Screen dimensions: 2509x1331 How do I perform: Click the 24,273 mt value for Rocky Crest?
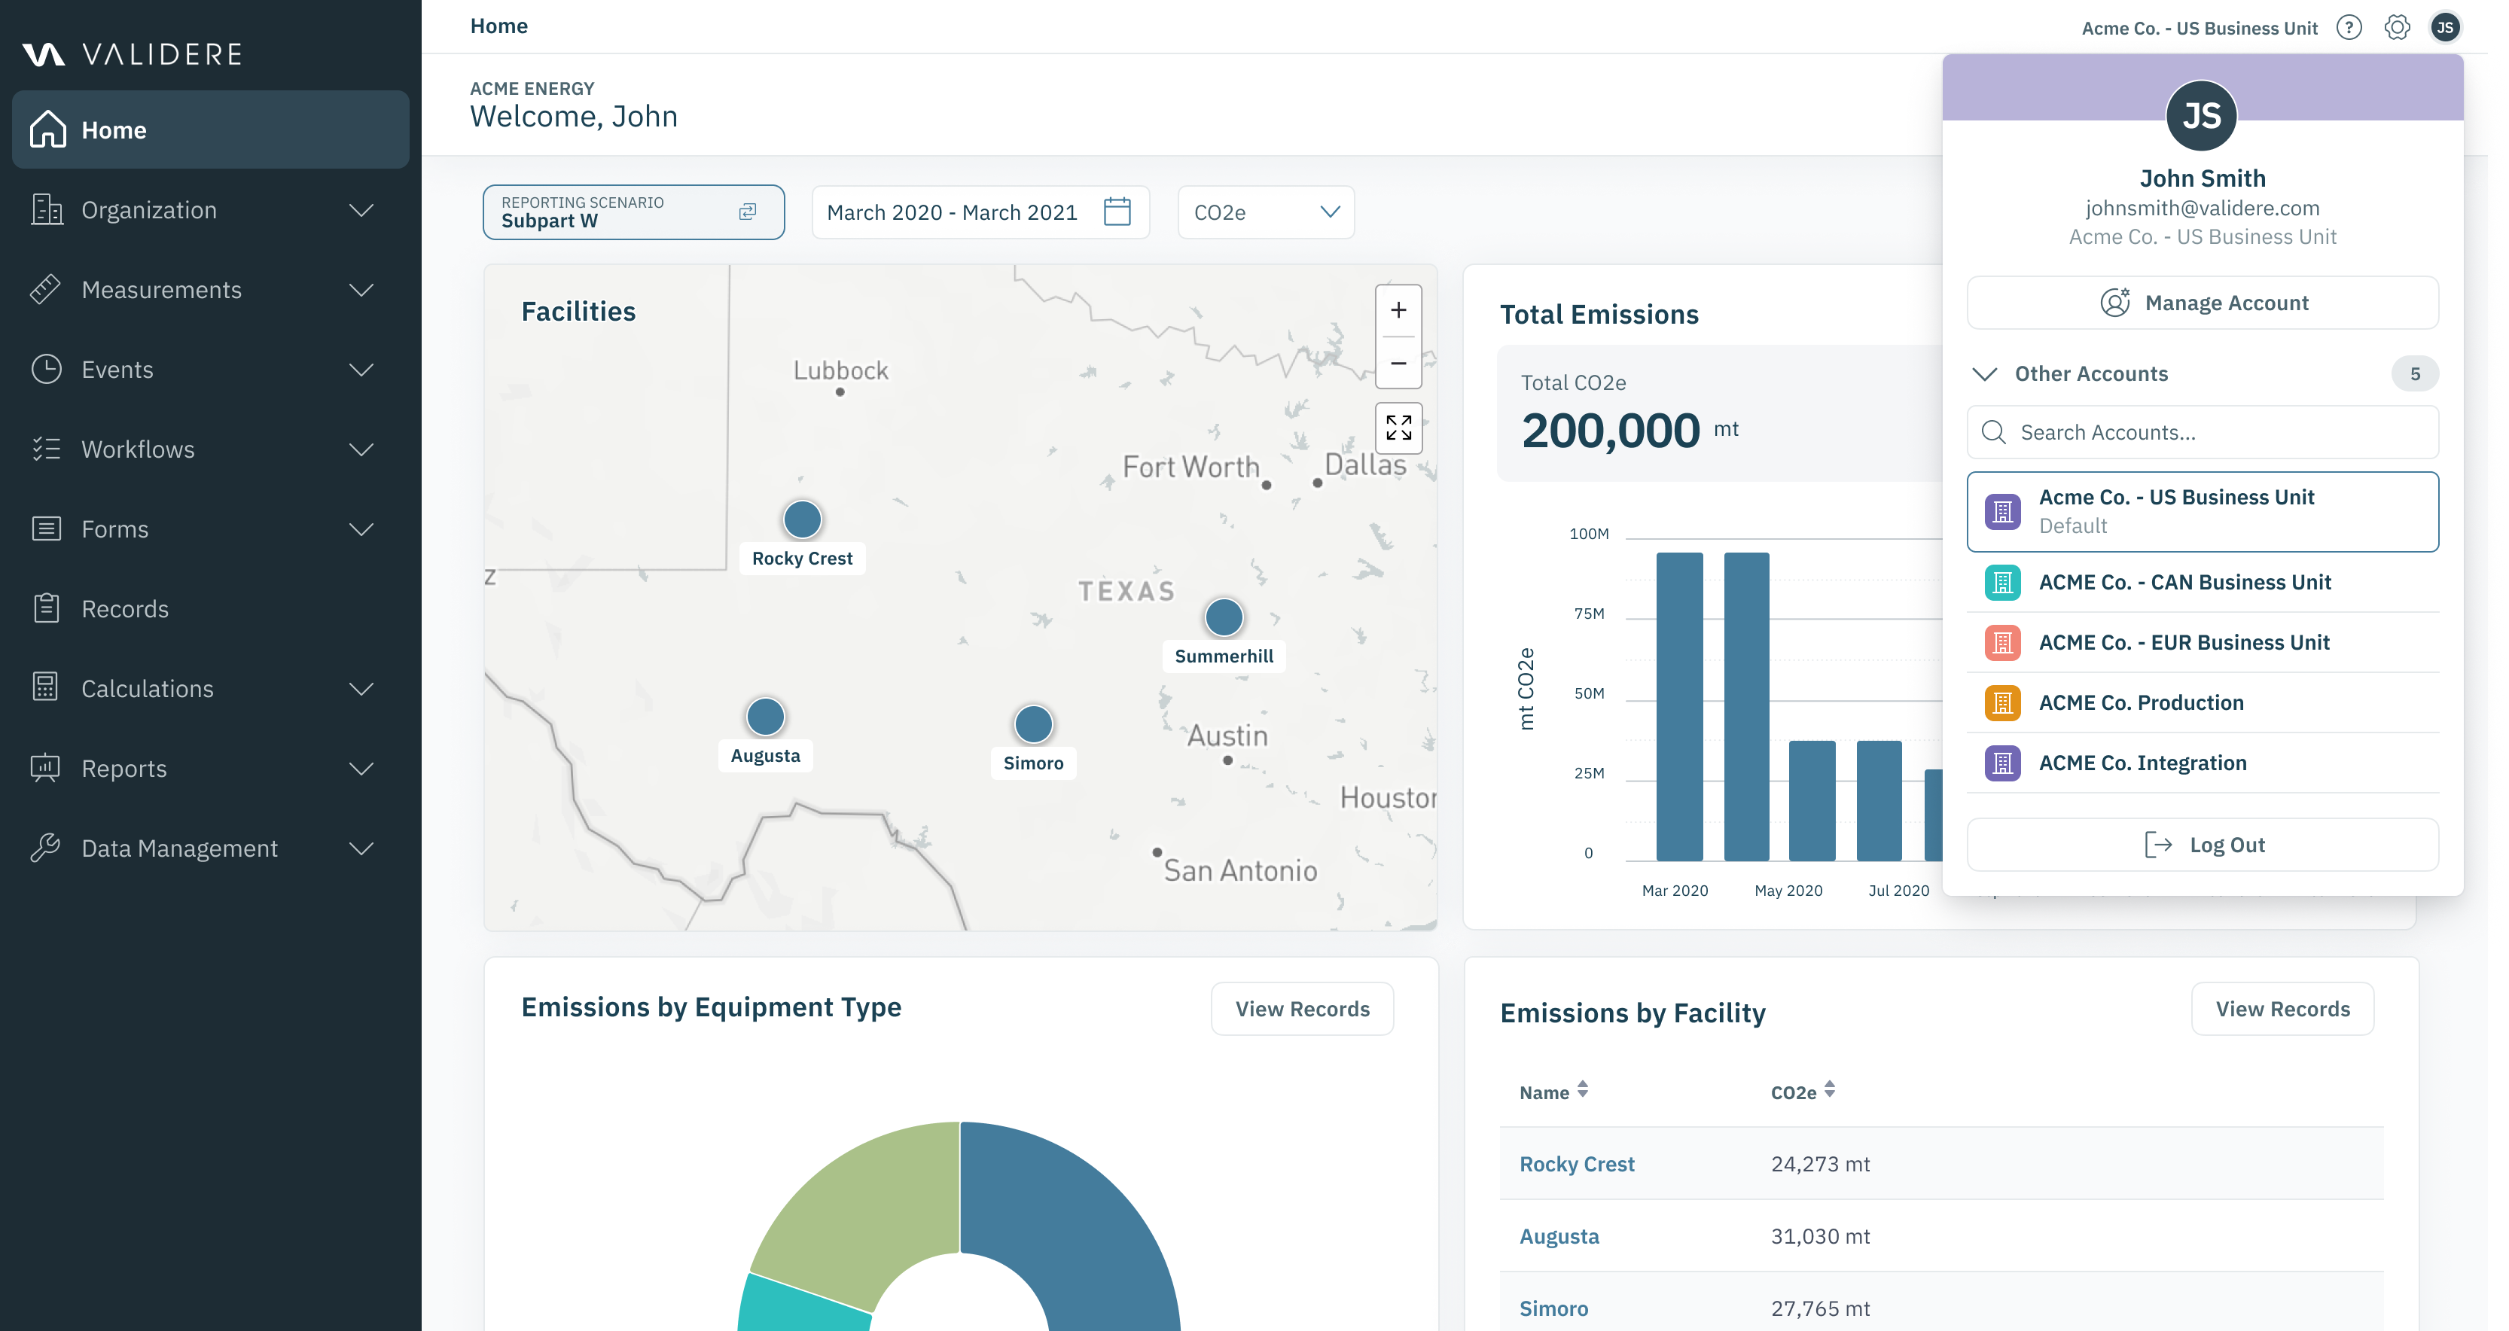click(1819, 1164)
